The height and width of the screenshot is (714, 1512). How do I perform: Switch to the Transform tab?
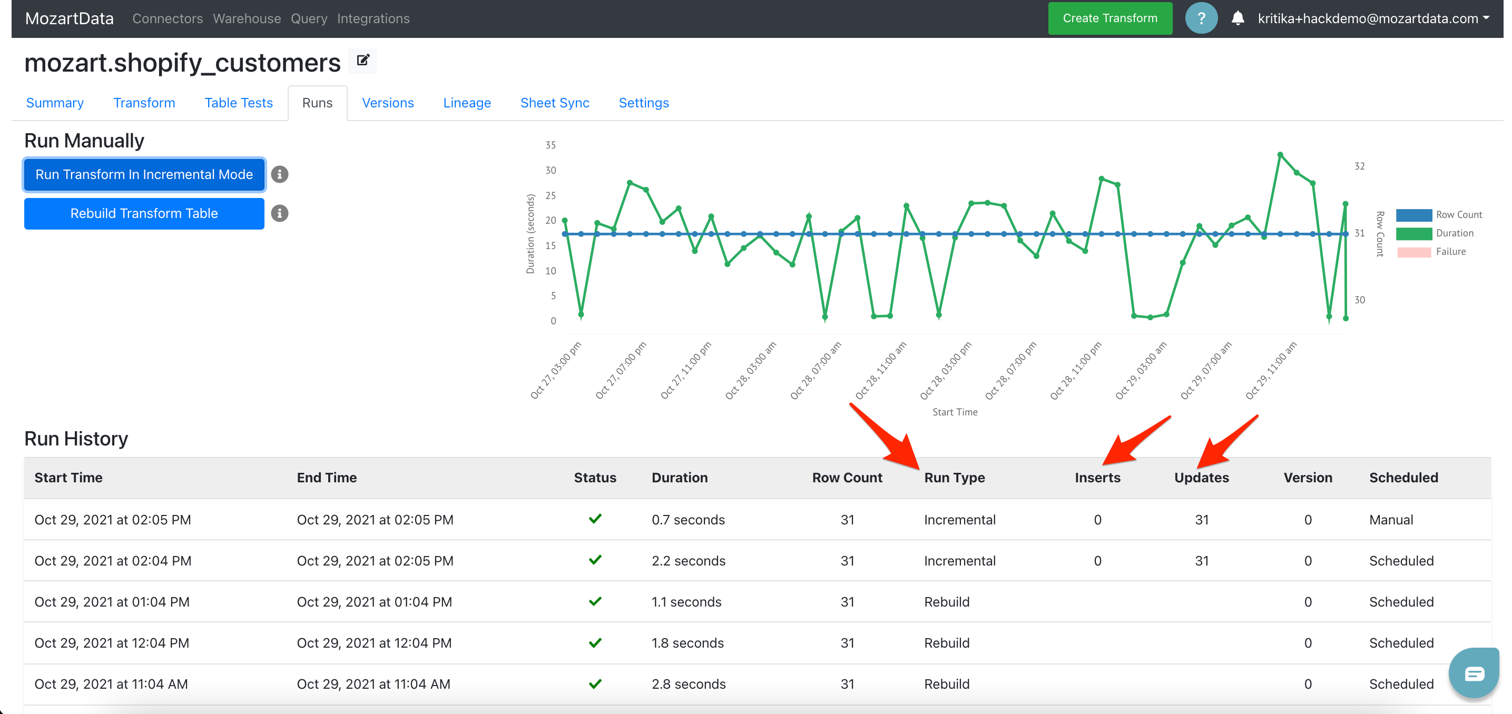(x=144, y=103)
